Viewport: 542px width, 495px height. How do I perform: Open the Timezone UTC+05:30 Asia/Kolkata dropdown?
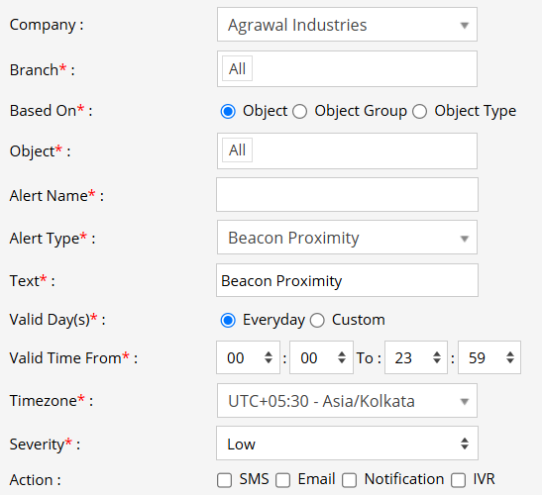tap(347, 400)
